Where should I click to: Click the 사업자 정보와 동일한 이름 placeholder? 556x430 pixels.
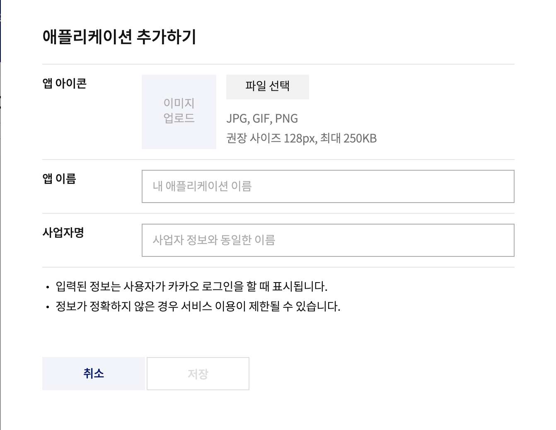point(327,240)
